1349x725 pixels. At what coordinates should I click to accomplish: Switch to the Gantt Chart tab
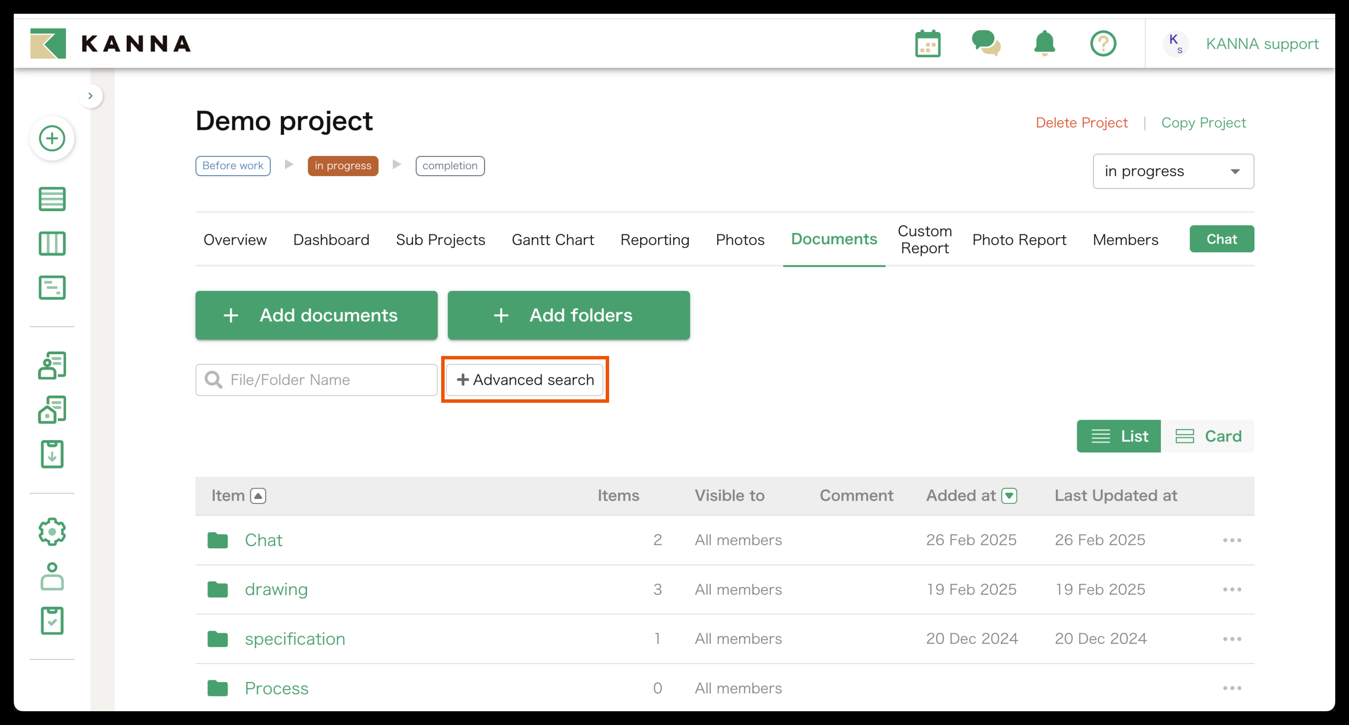point(552,239)
